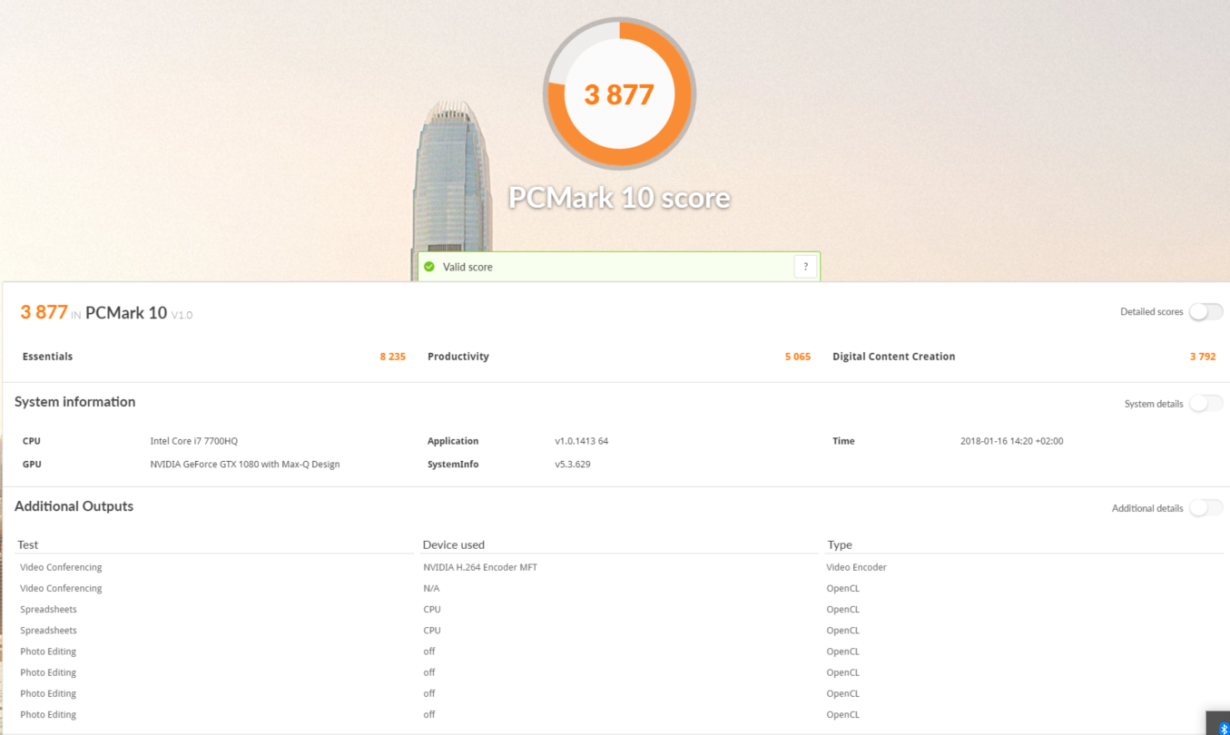Click the timestamp '2018-01-16 14:20 +02:00'

tap(1012, 441)
